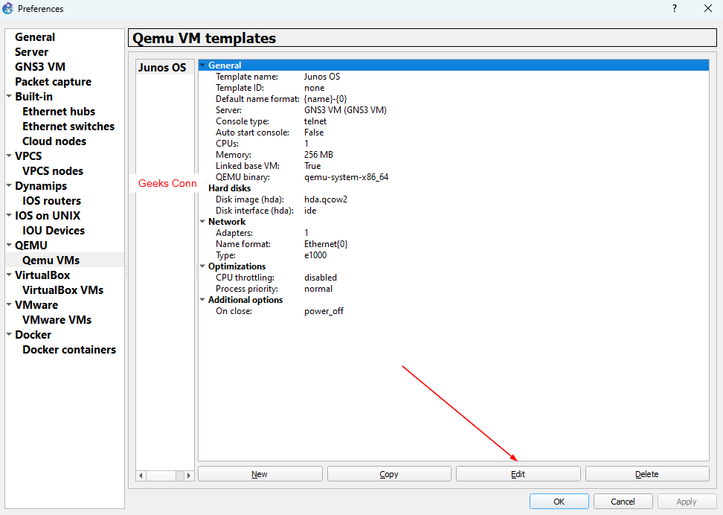Image resolution: width=723 pixels, height=515 pixels.
Task: Copy the selected Qemu template
Action: (x=389, y=474)
